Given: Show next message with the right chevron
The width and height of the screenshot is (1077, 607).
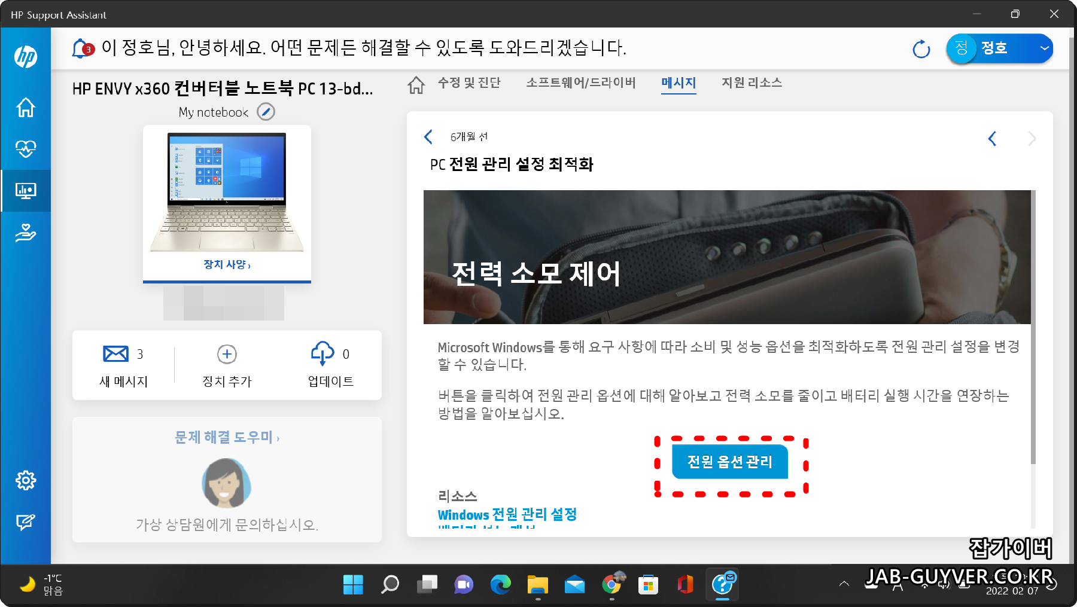Looking at the screenshot, I should (1032, 139).
